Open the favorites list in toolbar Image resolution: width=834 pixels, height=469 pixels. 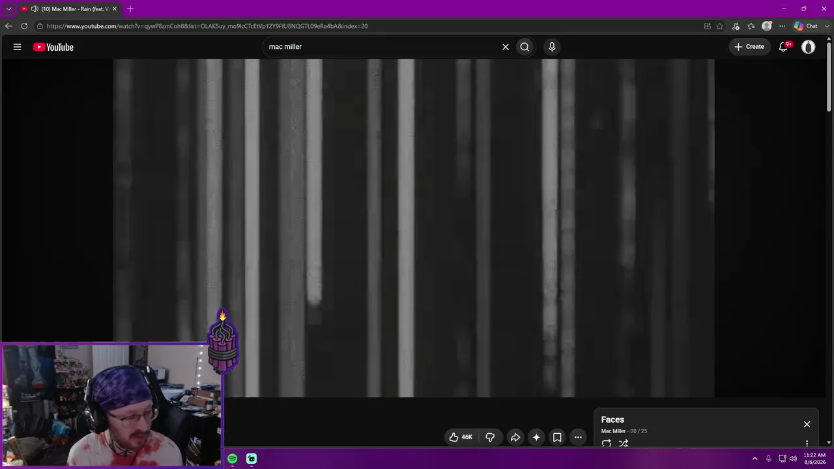751,26
